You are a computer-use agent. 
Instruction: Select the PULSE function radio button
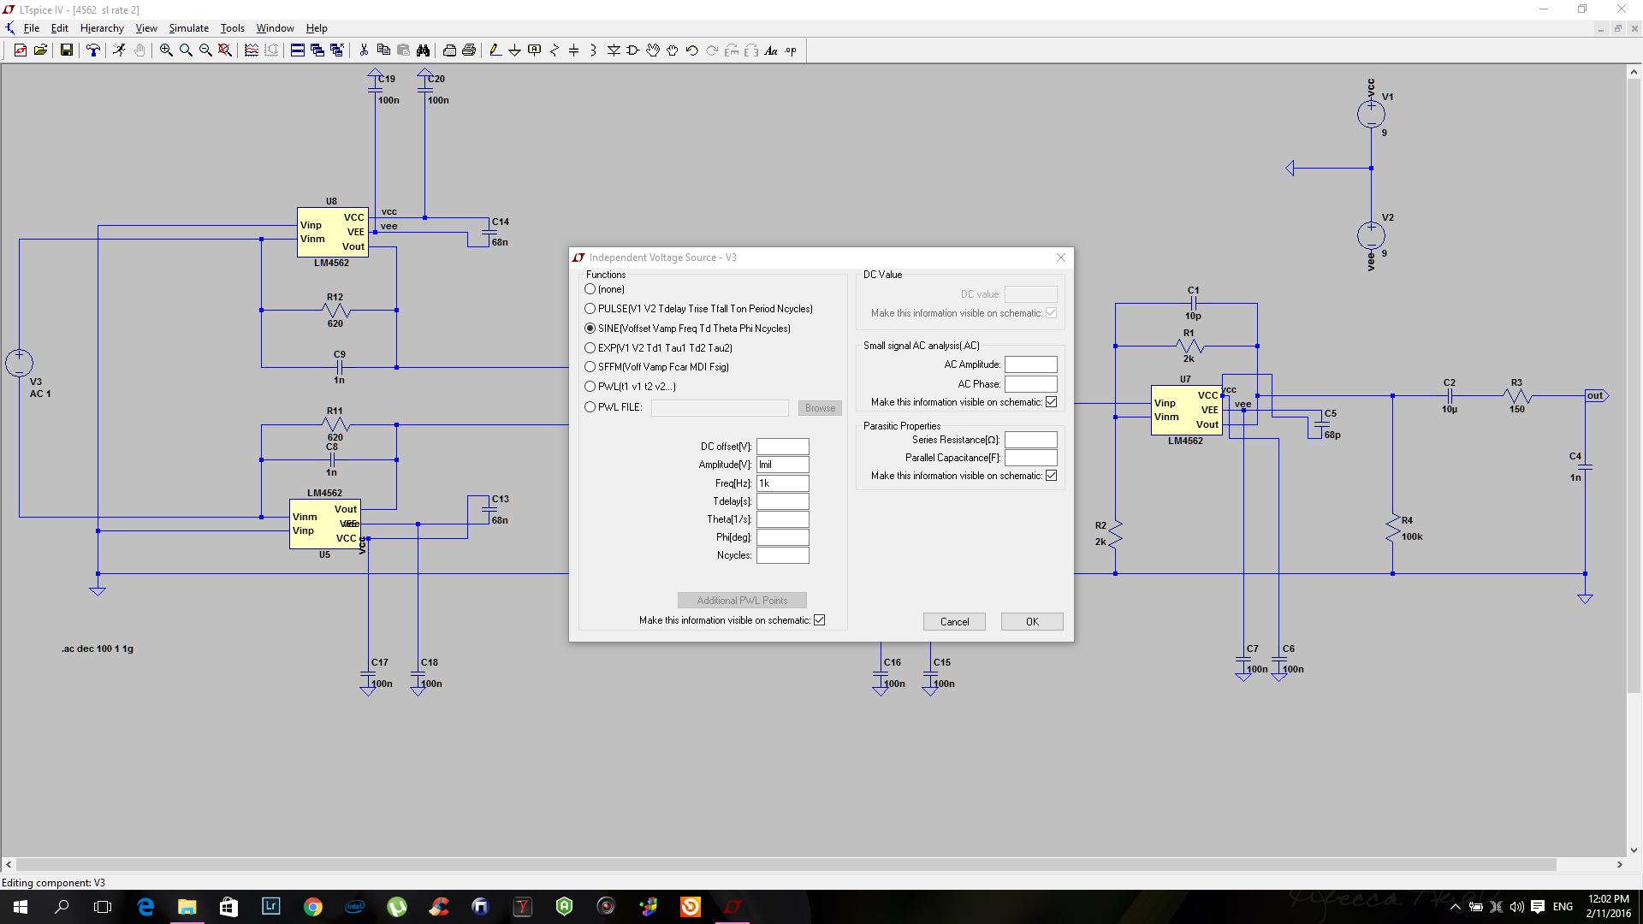coord(590,309)
